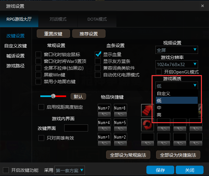The image size is (209, 176).
Task: Uncheck the 显示血量 checkbox
Action: pyautogui.click(x=98, y=54)
